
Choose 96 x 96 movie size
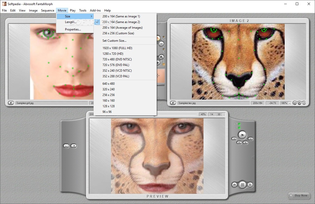point(125,112)
